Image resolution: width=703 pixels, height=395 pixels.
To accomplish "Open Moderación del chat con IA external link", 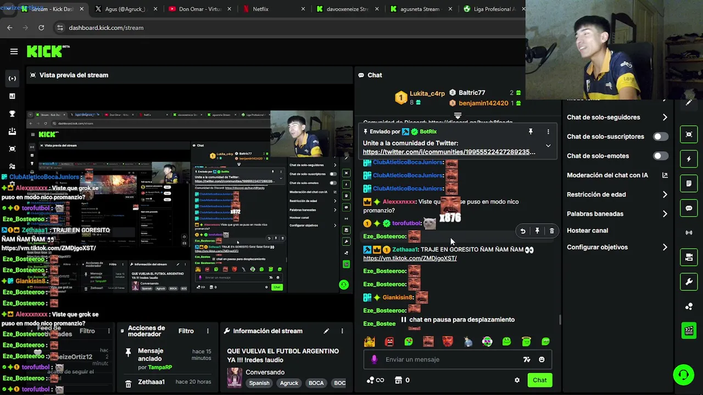I will pos(665,175).
